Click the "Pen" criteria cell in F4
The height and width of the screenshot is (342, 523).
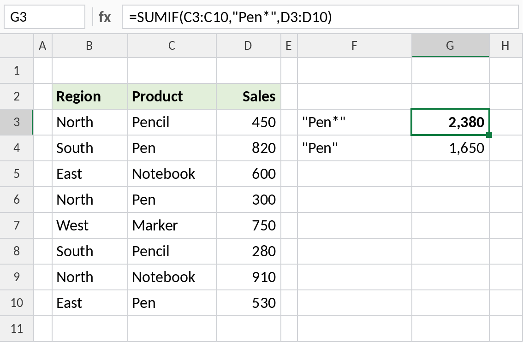(355, 148)
